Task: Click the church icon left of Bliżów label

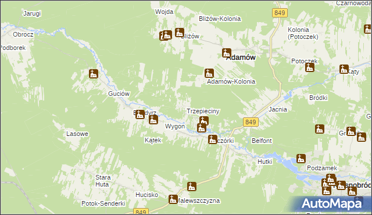Action: (x=180, y=33)
